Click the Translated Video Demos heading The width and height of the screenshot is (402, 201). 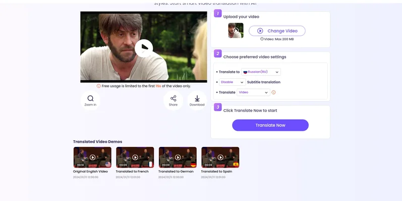point(97,142)
